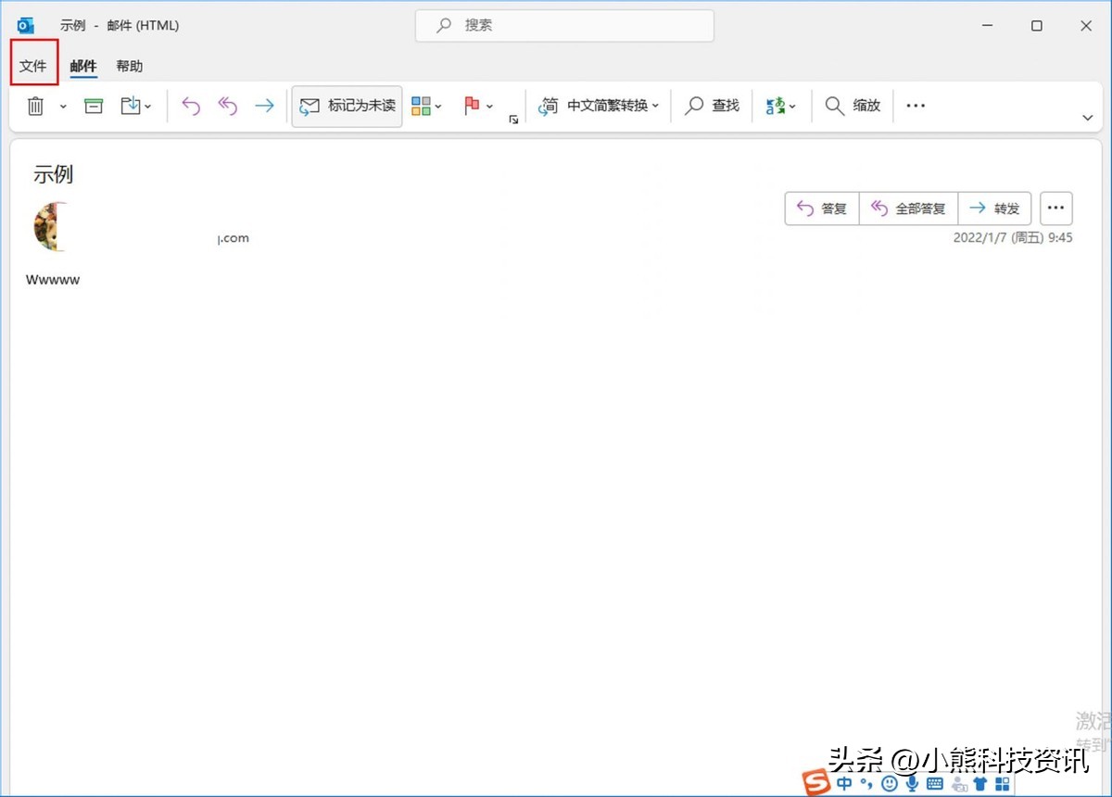Click the 转发 button
This screenshot has height=797, width=1112.
(x=994, y=208)
